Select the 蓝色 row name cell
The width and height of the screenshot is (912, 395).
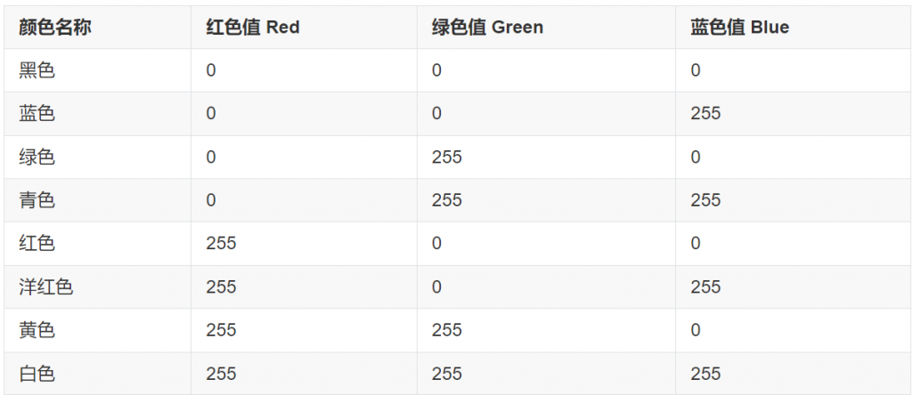pos(37,113)
